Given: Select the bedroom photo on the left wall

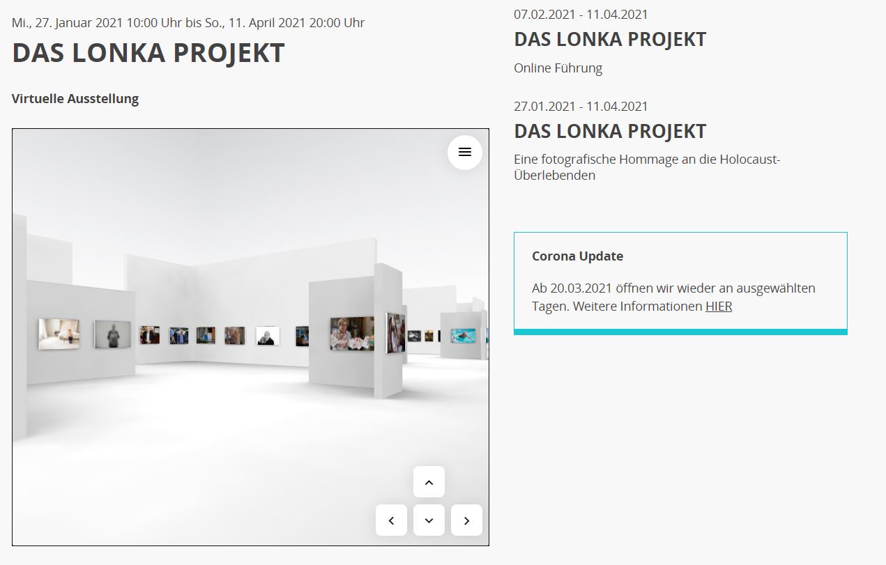Looking at the screenshot, I should pos(59,334).
